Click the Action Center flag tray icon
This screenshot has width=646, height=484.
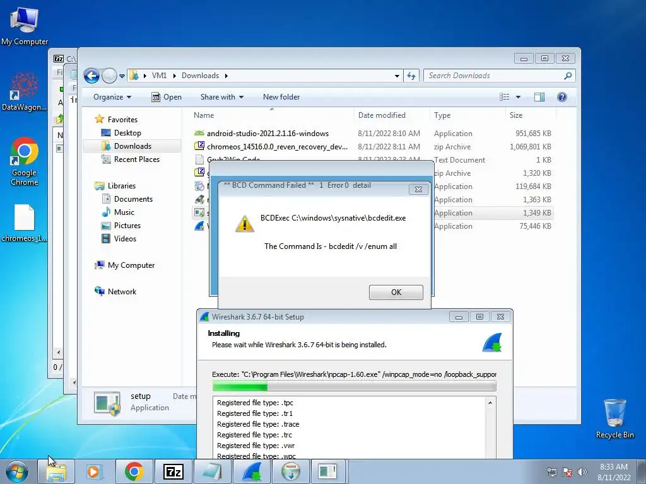click(567, 472)
